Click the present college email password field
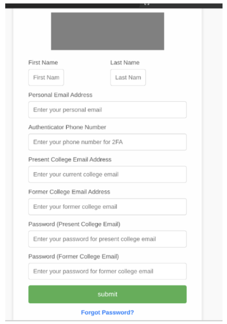The image size is (227, 324). pos(107,239)
